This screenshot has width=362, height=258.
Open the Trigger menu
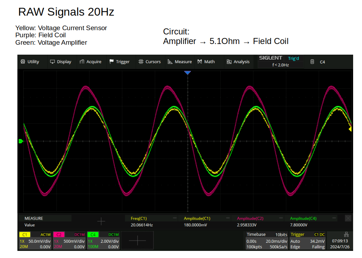pos(120,62)
